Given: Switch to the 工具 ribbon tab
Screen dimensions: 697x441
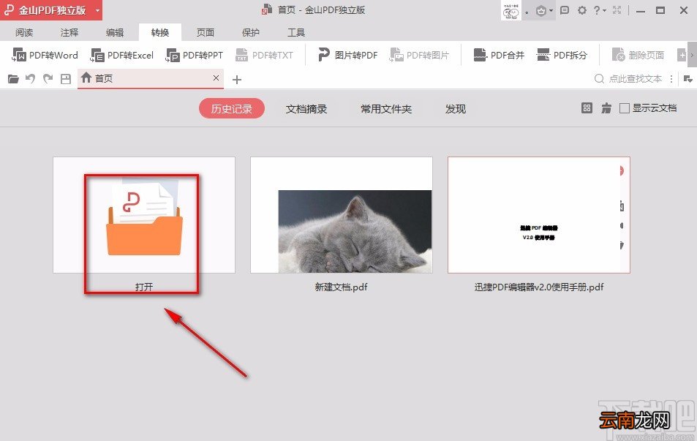Looking at the screenshot, I should tap(296, 32).
